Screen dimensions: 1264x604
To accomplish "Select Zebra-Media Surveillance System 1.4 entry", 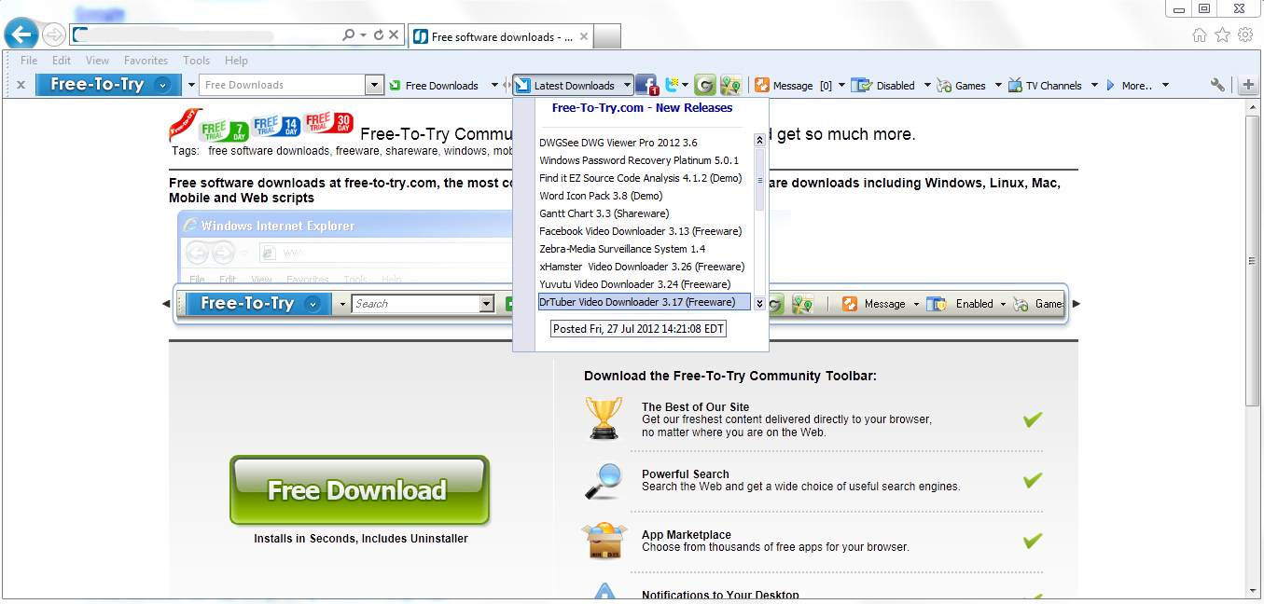I will click(622, 249).
